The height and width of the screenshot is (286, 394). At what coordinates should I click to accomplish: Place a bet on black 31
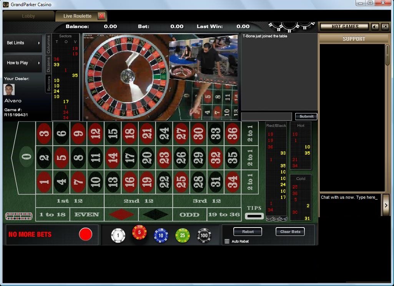click(215, 182)
